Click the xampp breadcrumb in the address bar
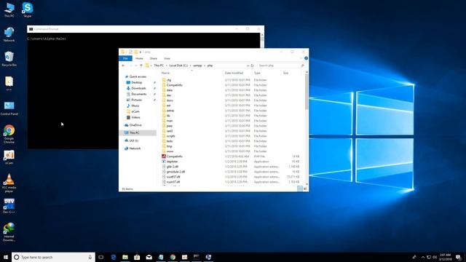 (x=197, y=65)
